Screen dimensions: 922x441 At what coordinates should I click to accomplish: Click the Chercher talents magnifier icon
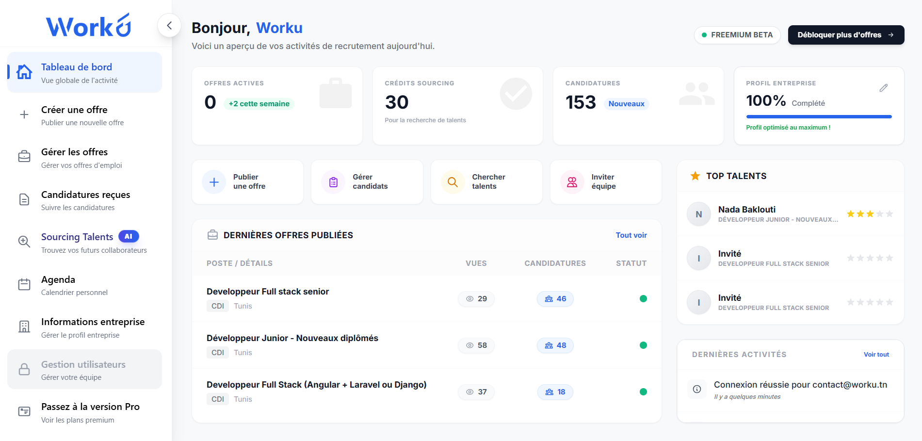pyautogui.click(x=453, y=182)
